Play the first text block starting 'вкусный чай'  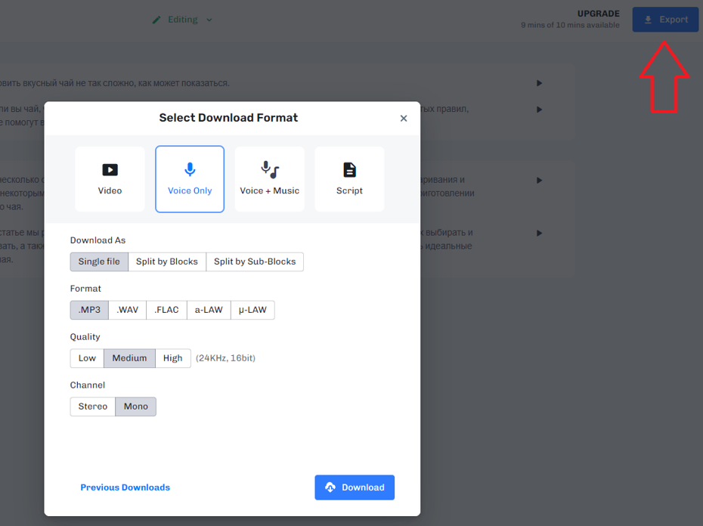(x=540, y=83)
